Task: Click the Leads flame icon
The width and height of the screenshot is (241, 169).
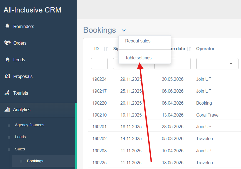Action: pyautogui.click(x=7, y=59)
